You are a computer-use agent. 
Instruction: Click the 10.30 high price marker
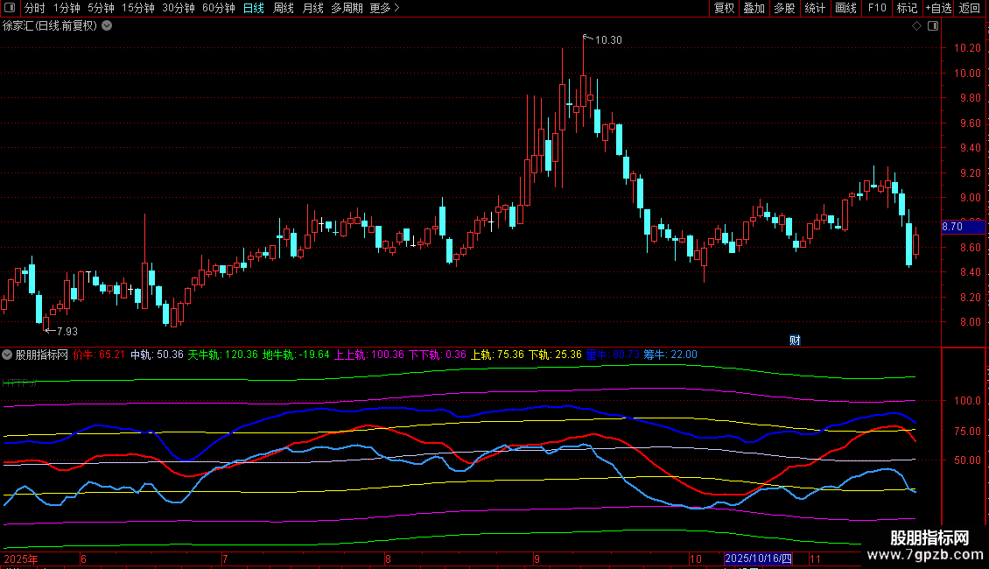coord(607,39)
